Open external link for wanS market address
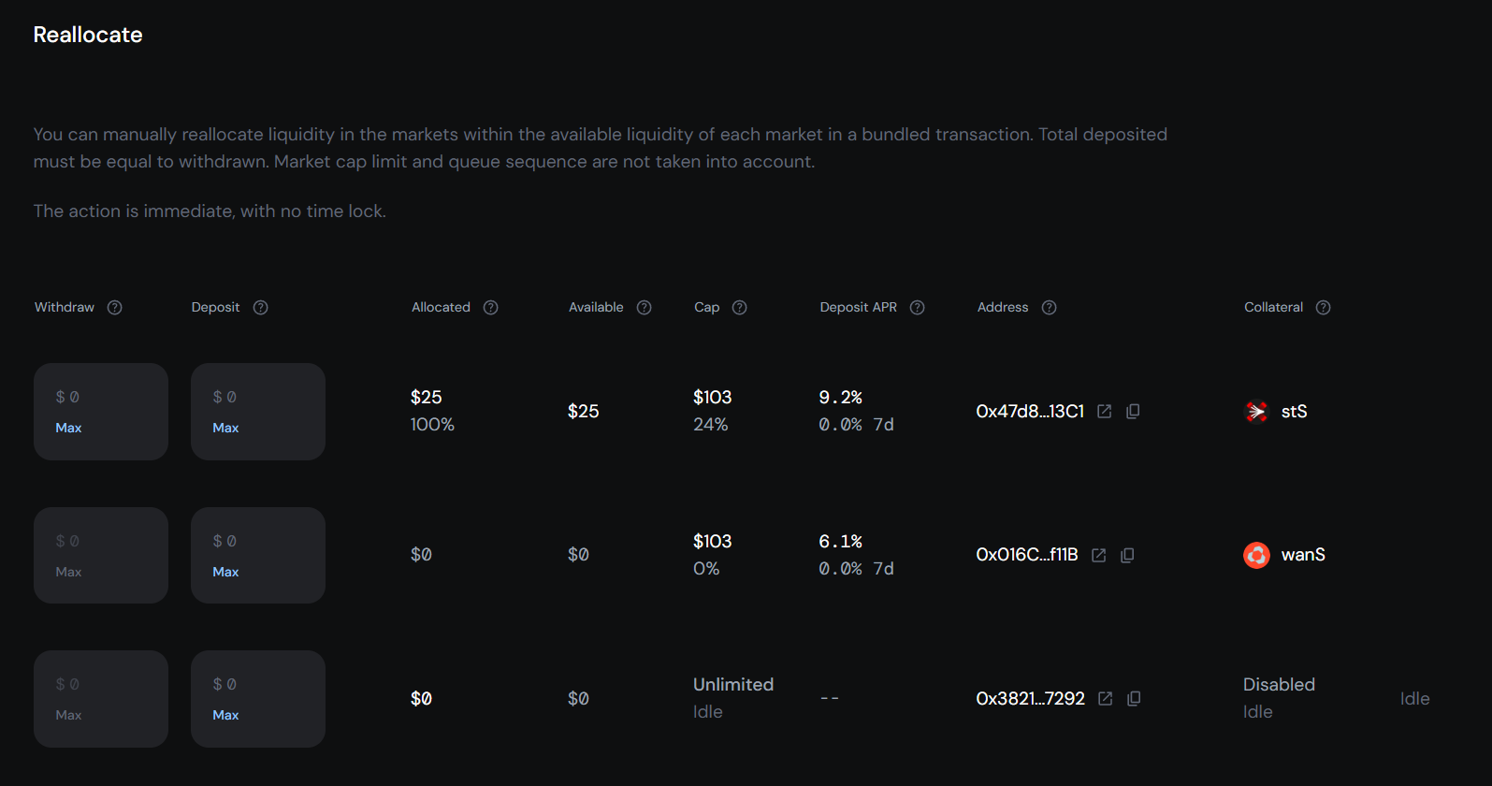The image size is (1492, 786). (x=1099, y=554)
